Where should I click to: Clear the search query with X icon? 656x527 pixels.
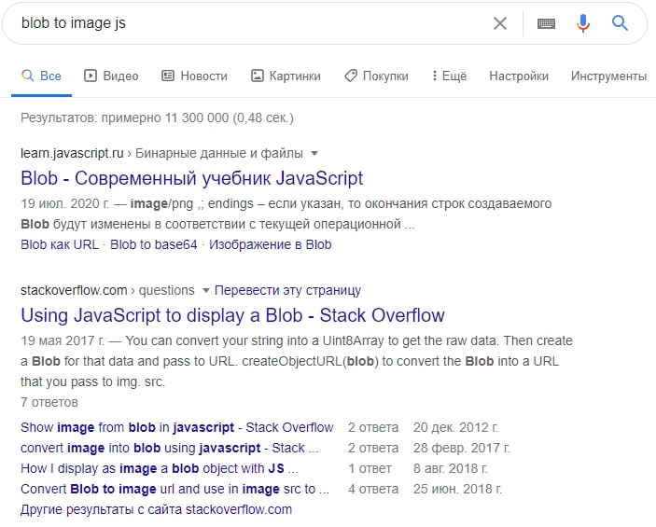[500, 23]
